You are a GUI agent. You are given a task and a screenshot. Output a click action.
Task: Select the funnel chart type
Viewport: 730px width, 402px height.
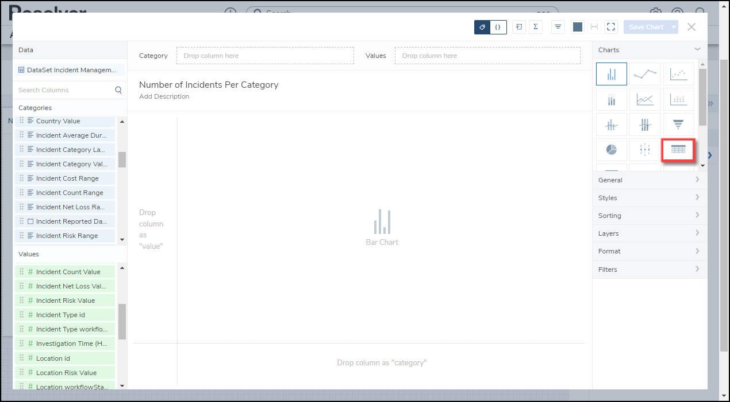[678, 124]
